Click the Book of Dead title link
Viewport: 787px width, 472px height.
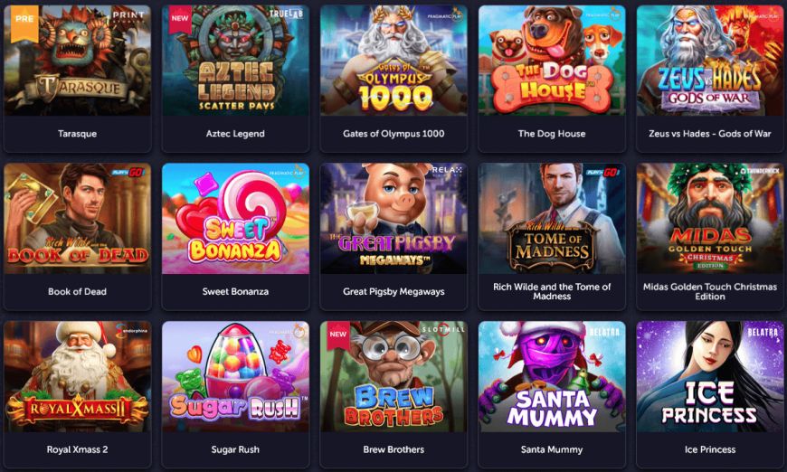point(77,291)
